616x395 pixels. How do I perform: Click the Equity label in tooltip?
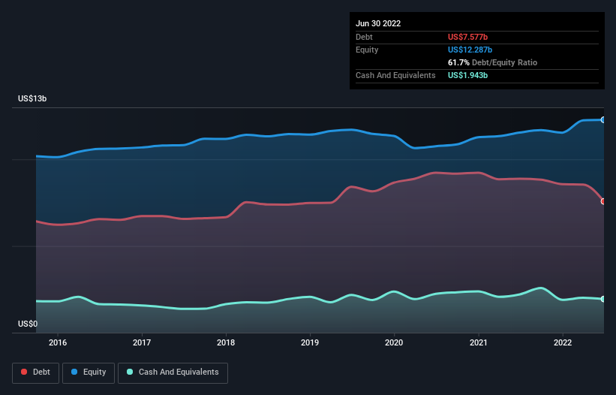(x=367, y=50)
